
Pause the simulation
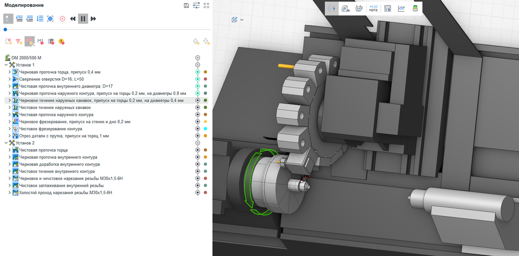tap(83, 19)
